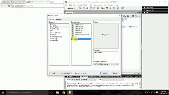Select CSS Style Sheets category
This screenshot has width=169, height=95.
(55, 33)
